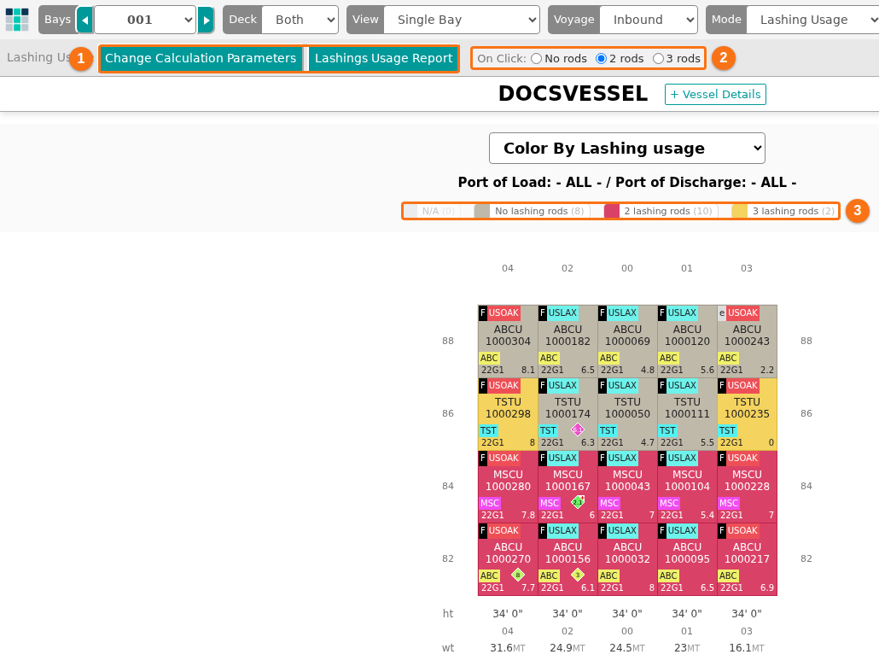Viewport: 879px width, 666px height.
Task: Open the Bays number dropdown 001
Action: click(x=145, y=20)
